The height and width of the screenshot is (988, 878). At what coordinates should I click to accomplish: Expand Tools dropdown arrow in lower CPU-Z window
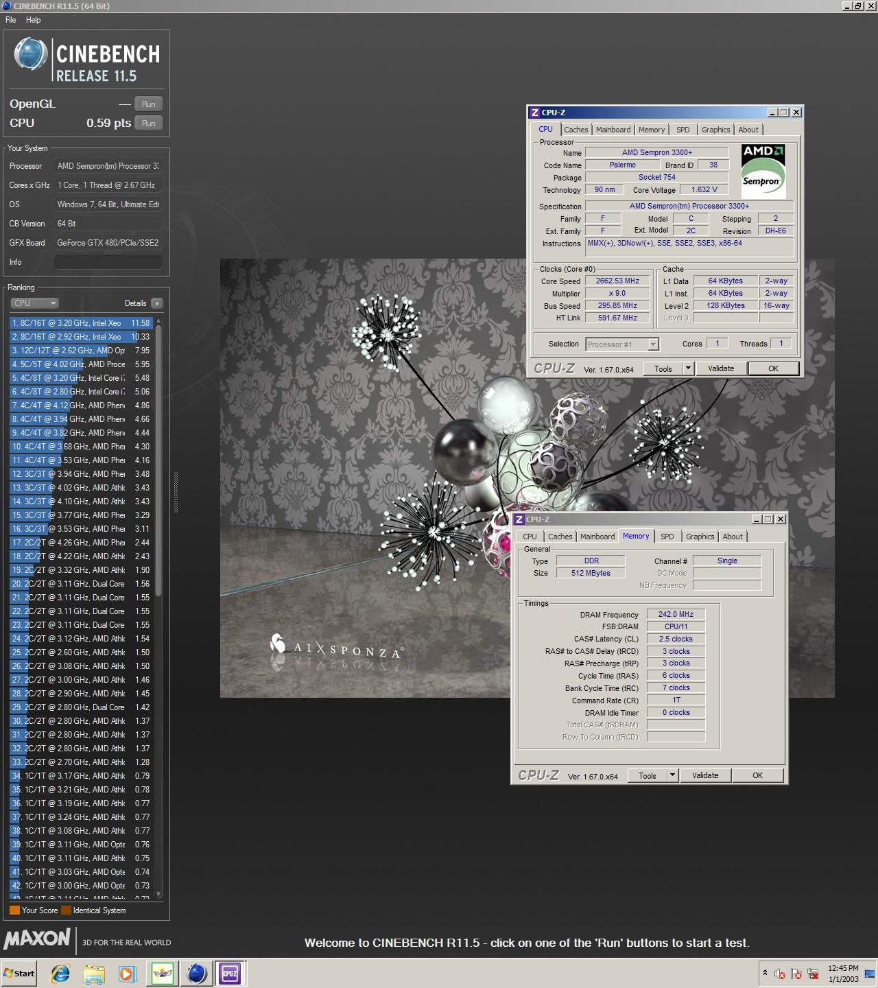click(x=673, y=776)
